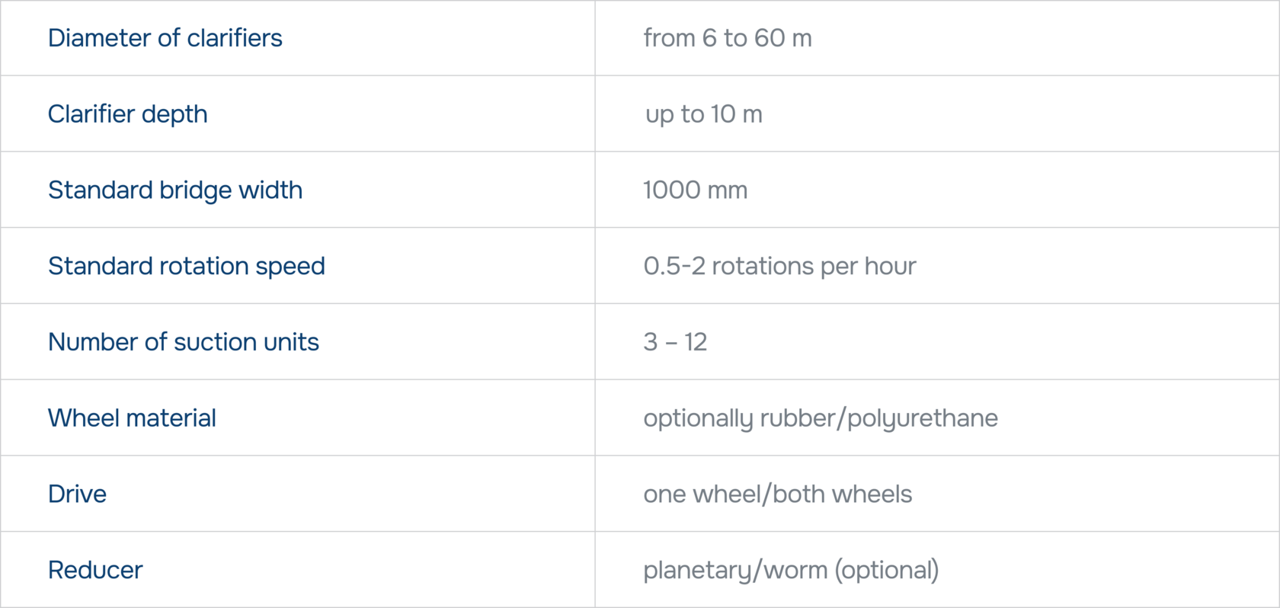Click the 'Drive' row label
Screen dimensions: 1280x608
pyautogui.click(x=77, y=494)
